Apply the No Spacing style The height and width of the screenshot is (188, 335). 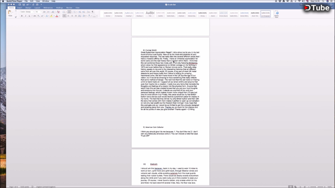(118, 14)
